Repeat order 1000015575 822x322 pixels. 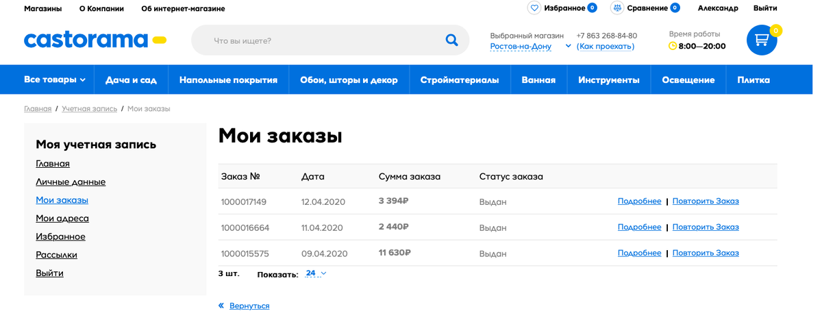(706, 253)
